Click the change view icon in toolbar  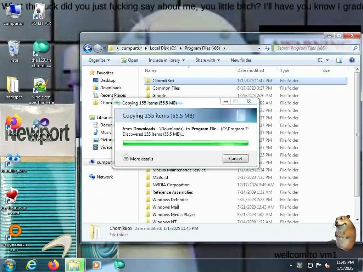tap(320, 60)
